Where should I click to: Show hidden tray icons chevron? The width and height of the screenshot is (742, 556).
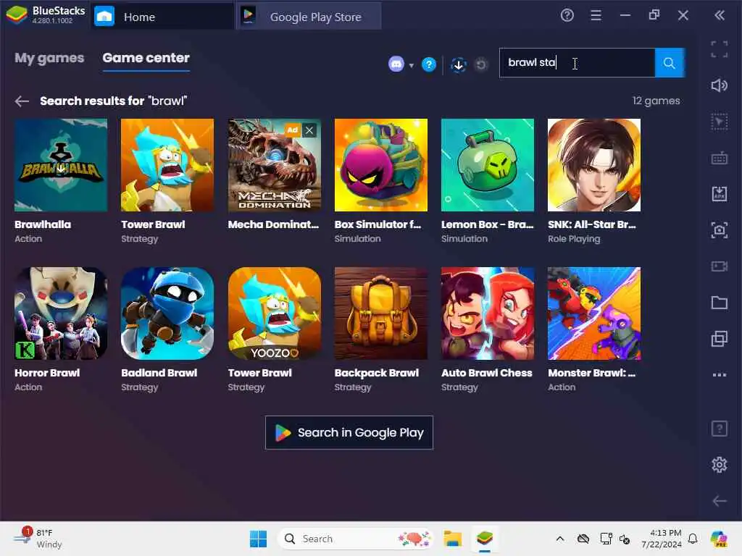point(560,539)
